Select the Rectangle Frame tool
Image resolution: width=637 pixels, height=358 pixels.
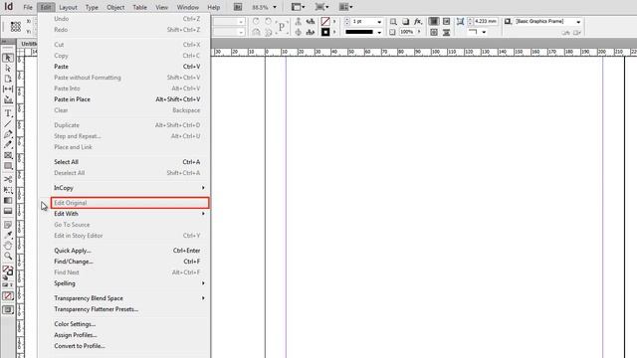[8, 155]
